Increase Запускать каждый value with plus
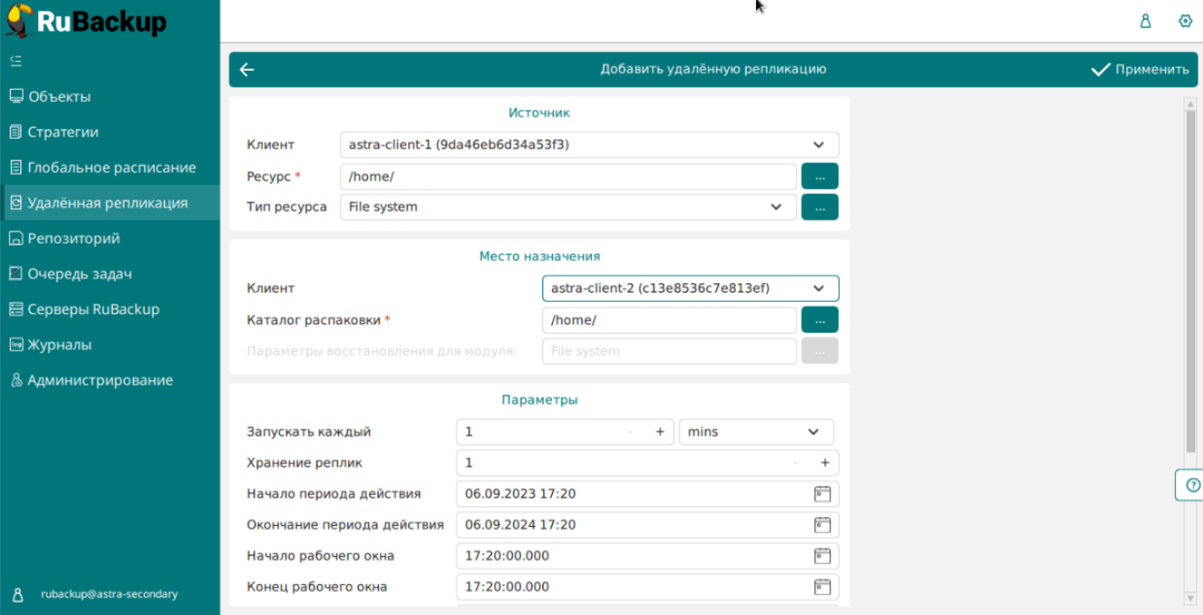This screenshot has height=615, width=1203. (x=659, y=432)
